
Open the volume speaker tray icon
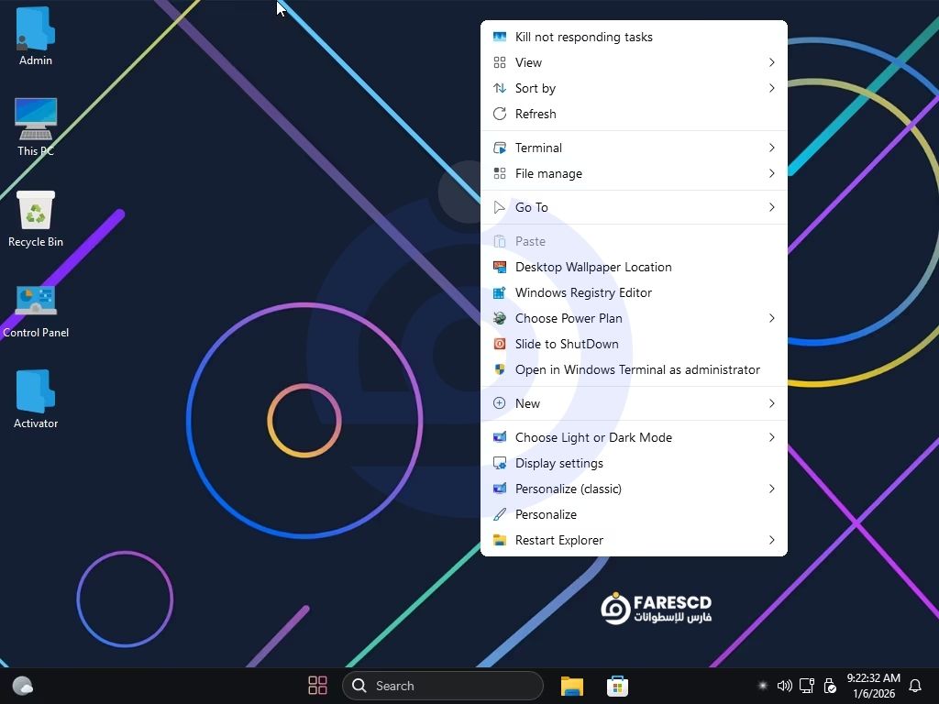pyautogui.click(x=784, y=686)
